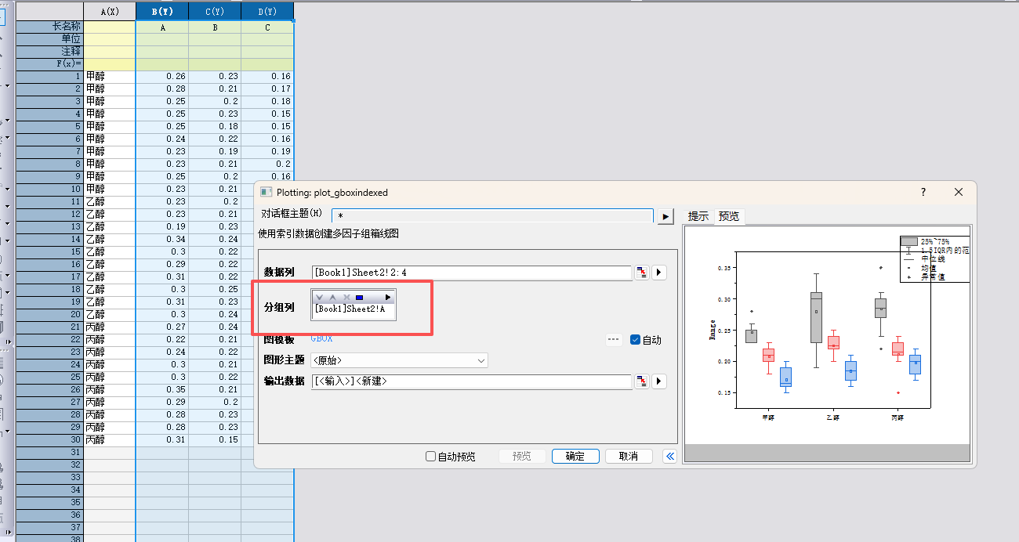Enable the 自动预览 checkbox
The height and width of the screenshot is (542, 1019).
tap(430, 456)
